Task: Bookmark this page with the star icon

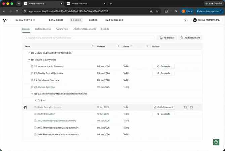Action: [157, 11]
